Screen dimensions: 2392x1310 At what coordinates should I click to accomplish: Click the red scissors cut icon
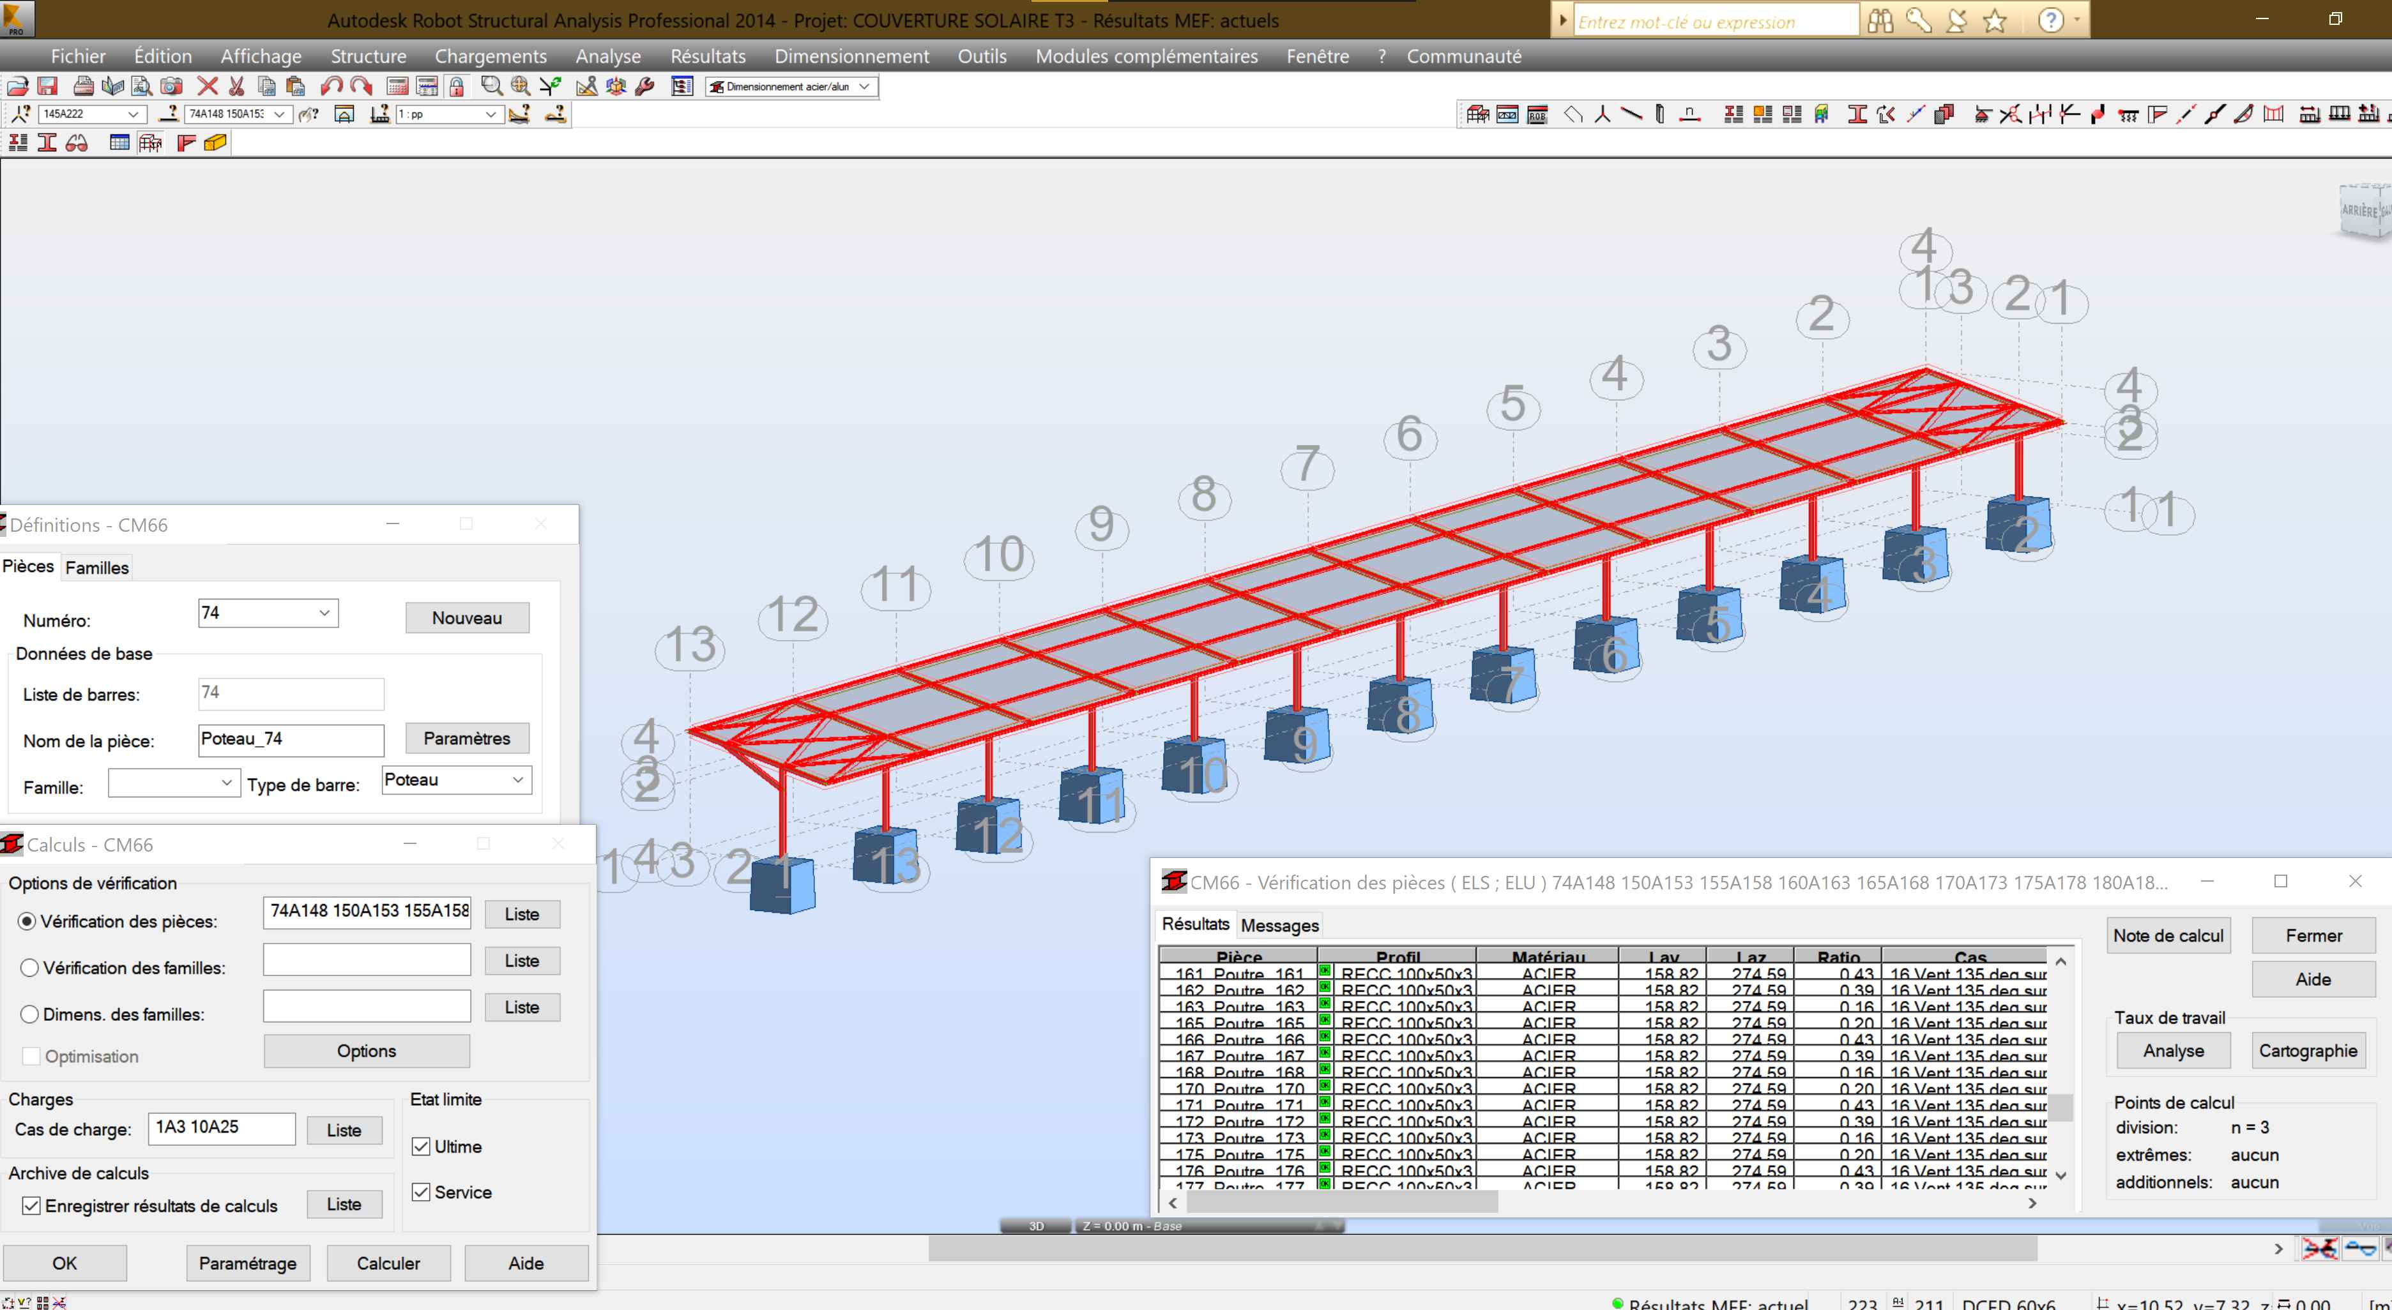[x=237, y=86]
